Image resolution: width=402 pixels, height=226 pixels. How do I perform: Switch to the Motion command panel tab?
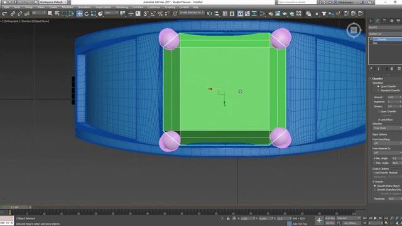391,21
